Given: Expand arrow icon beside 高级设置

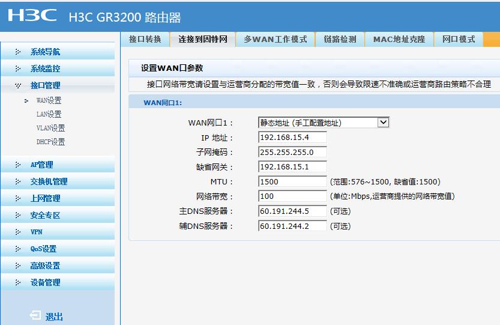Looking at the screenshot, I should 18,266.
